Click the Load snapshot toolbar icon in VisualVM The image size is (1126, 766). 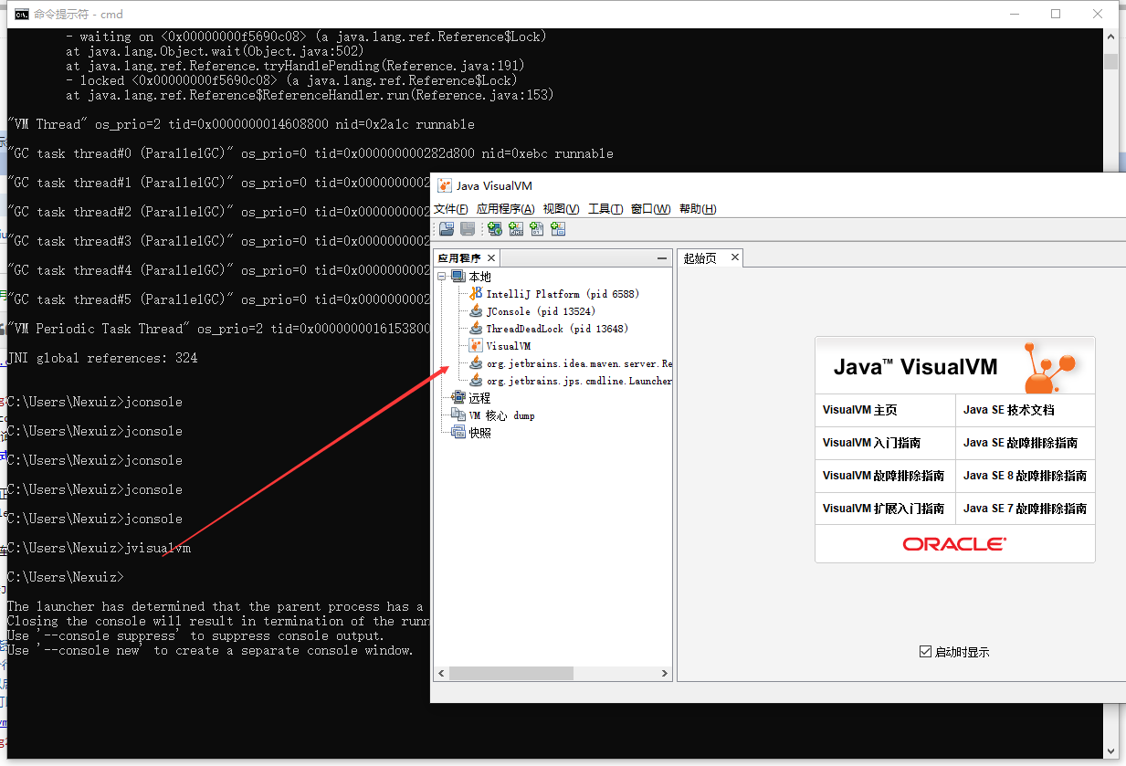(x=447, y=229)
